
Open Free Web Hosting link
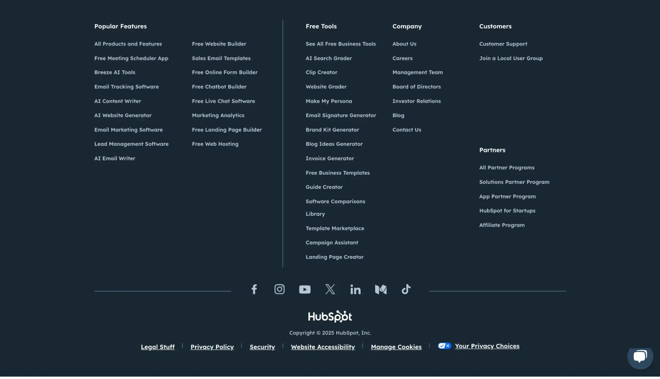215,145
